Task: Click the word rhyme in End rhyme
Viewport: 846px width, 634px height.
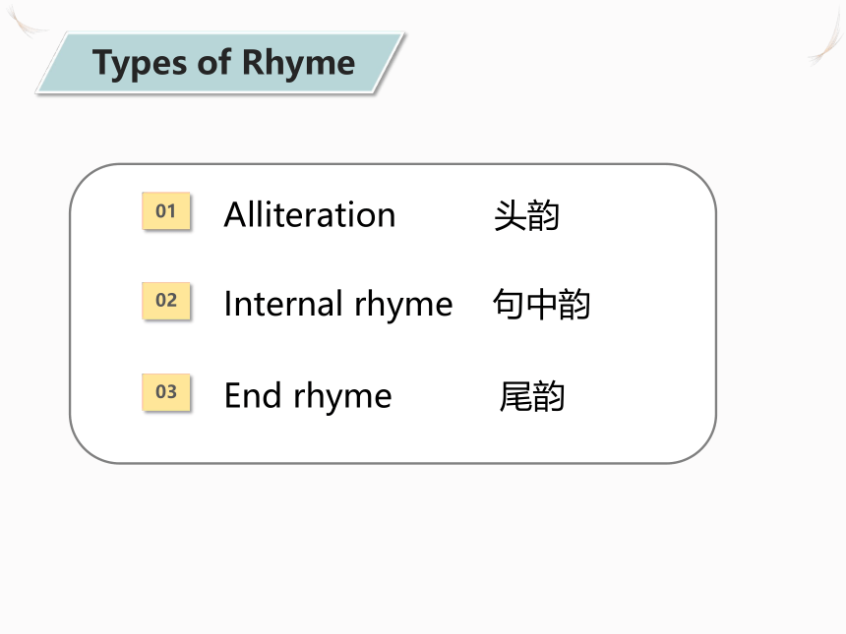Action: click(342, 397)
